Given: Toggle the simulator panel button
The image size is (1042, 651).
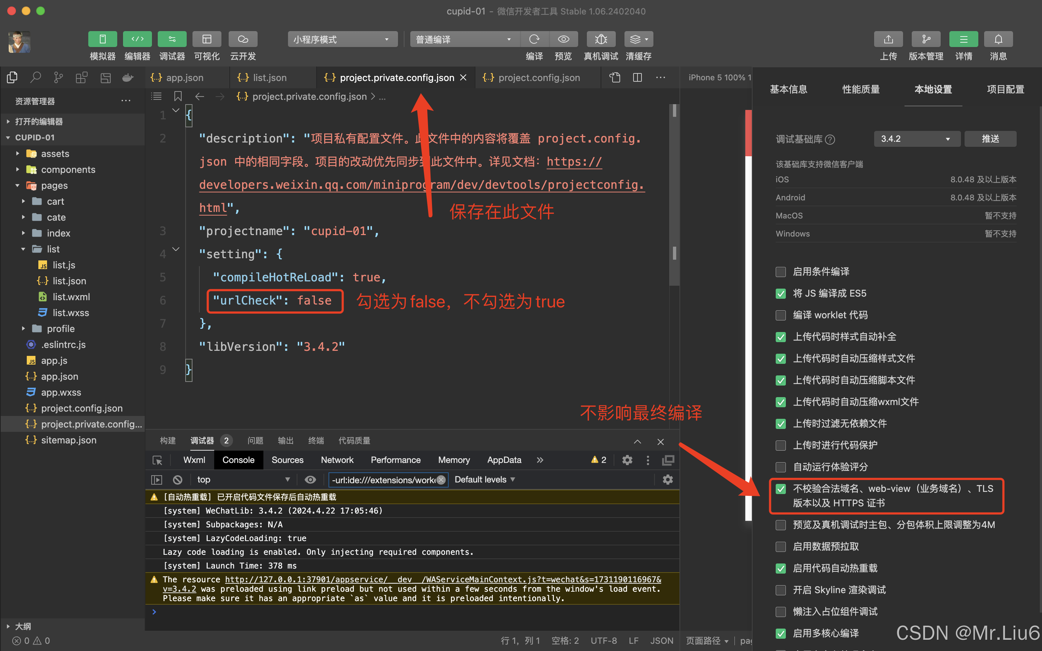Looking at the screenshot, I should pos(102,39).
